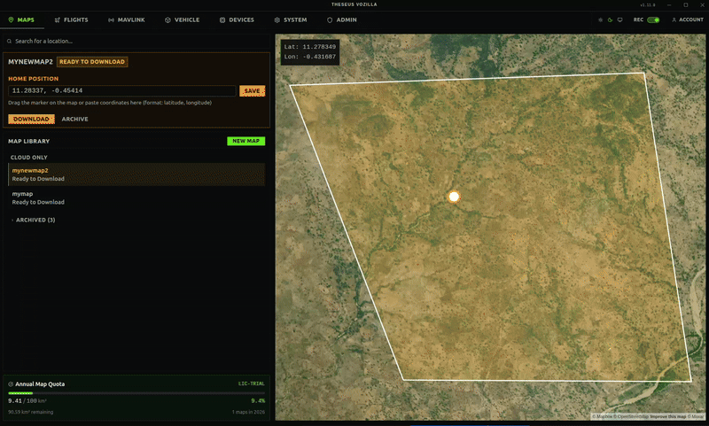Go to the MAVLink tab
This screenshot has height=426, width=709.
point(122,19)
